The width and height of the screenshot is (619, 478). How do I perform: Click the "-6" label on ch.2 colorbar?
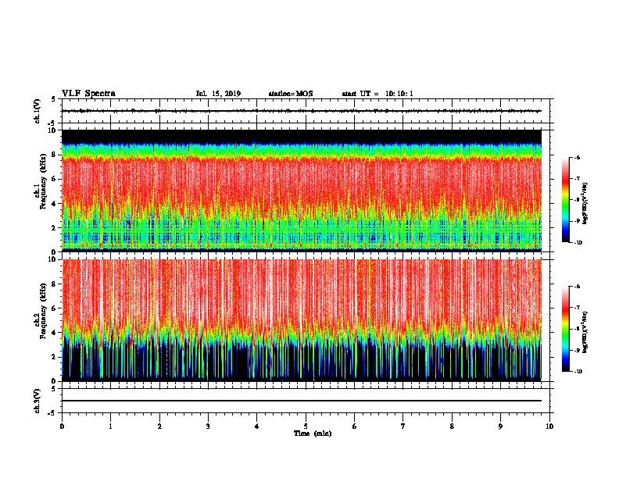(x=577, y=287)
